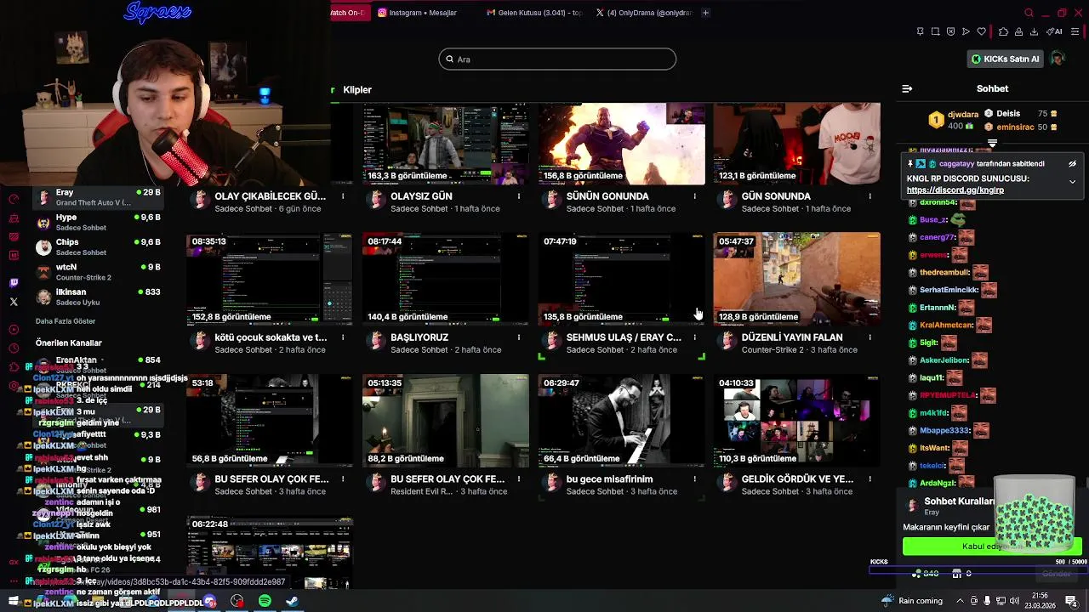This screenshot has height=612, width=1089.
Task: Switch to Gelen Kutusu Gmail tab
Action: pyautogui.click(x=534, y=13)
